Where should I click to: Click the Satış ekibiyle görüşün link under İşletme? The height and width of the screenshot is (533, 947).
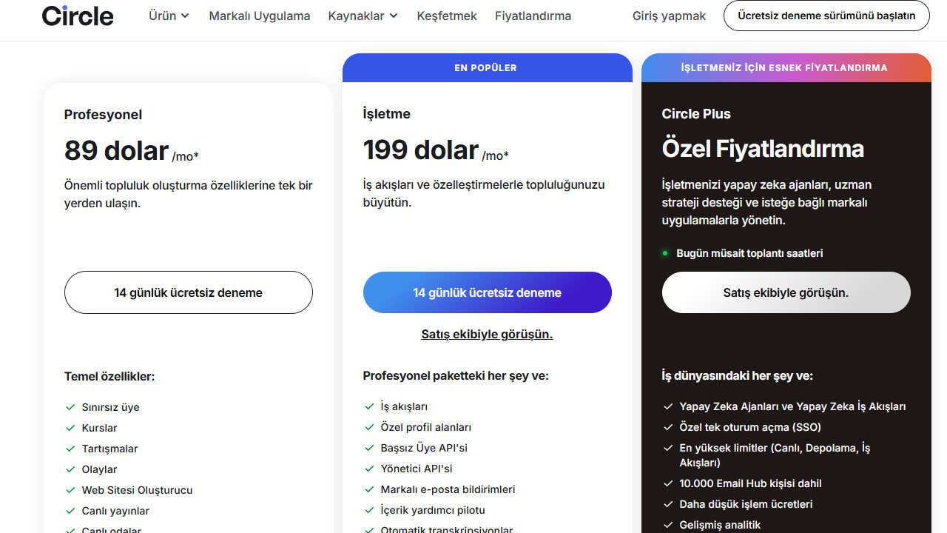[487, 334]
